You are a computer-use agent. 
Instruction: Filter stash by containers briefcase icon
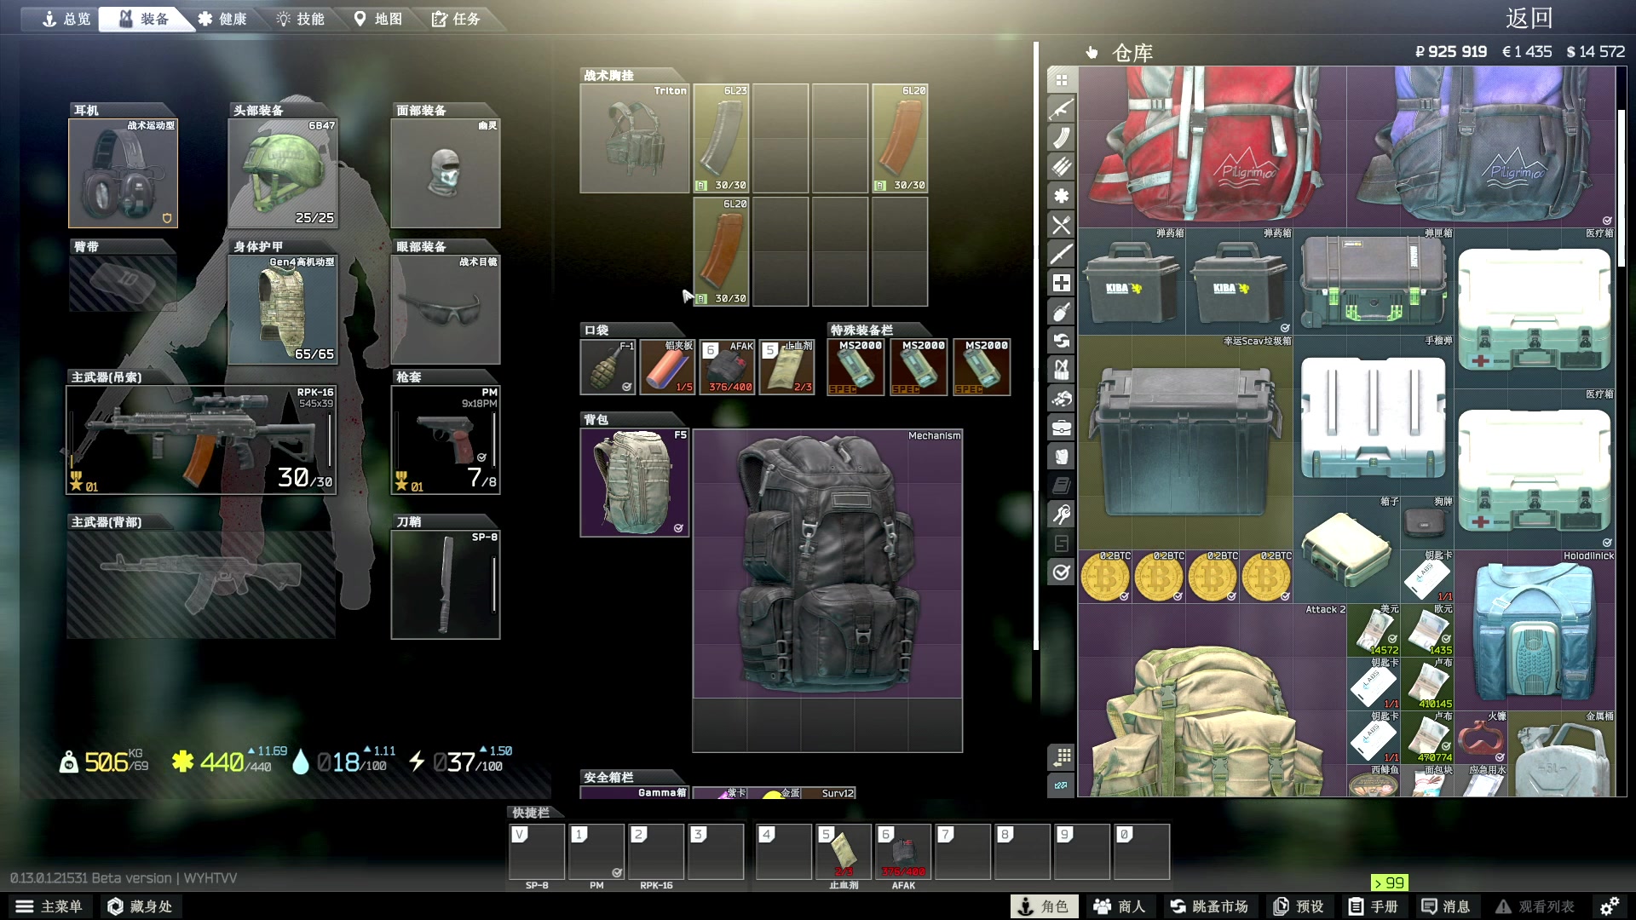(1061, 428)
